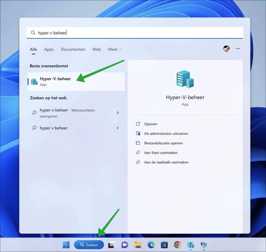Click the Hyper-V-beheer title in the preview pane
Image resolution: width=266 pixels, height=252 pixels.
185,97
